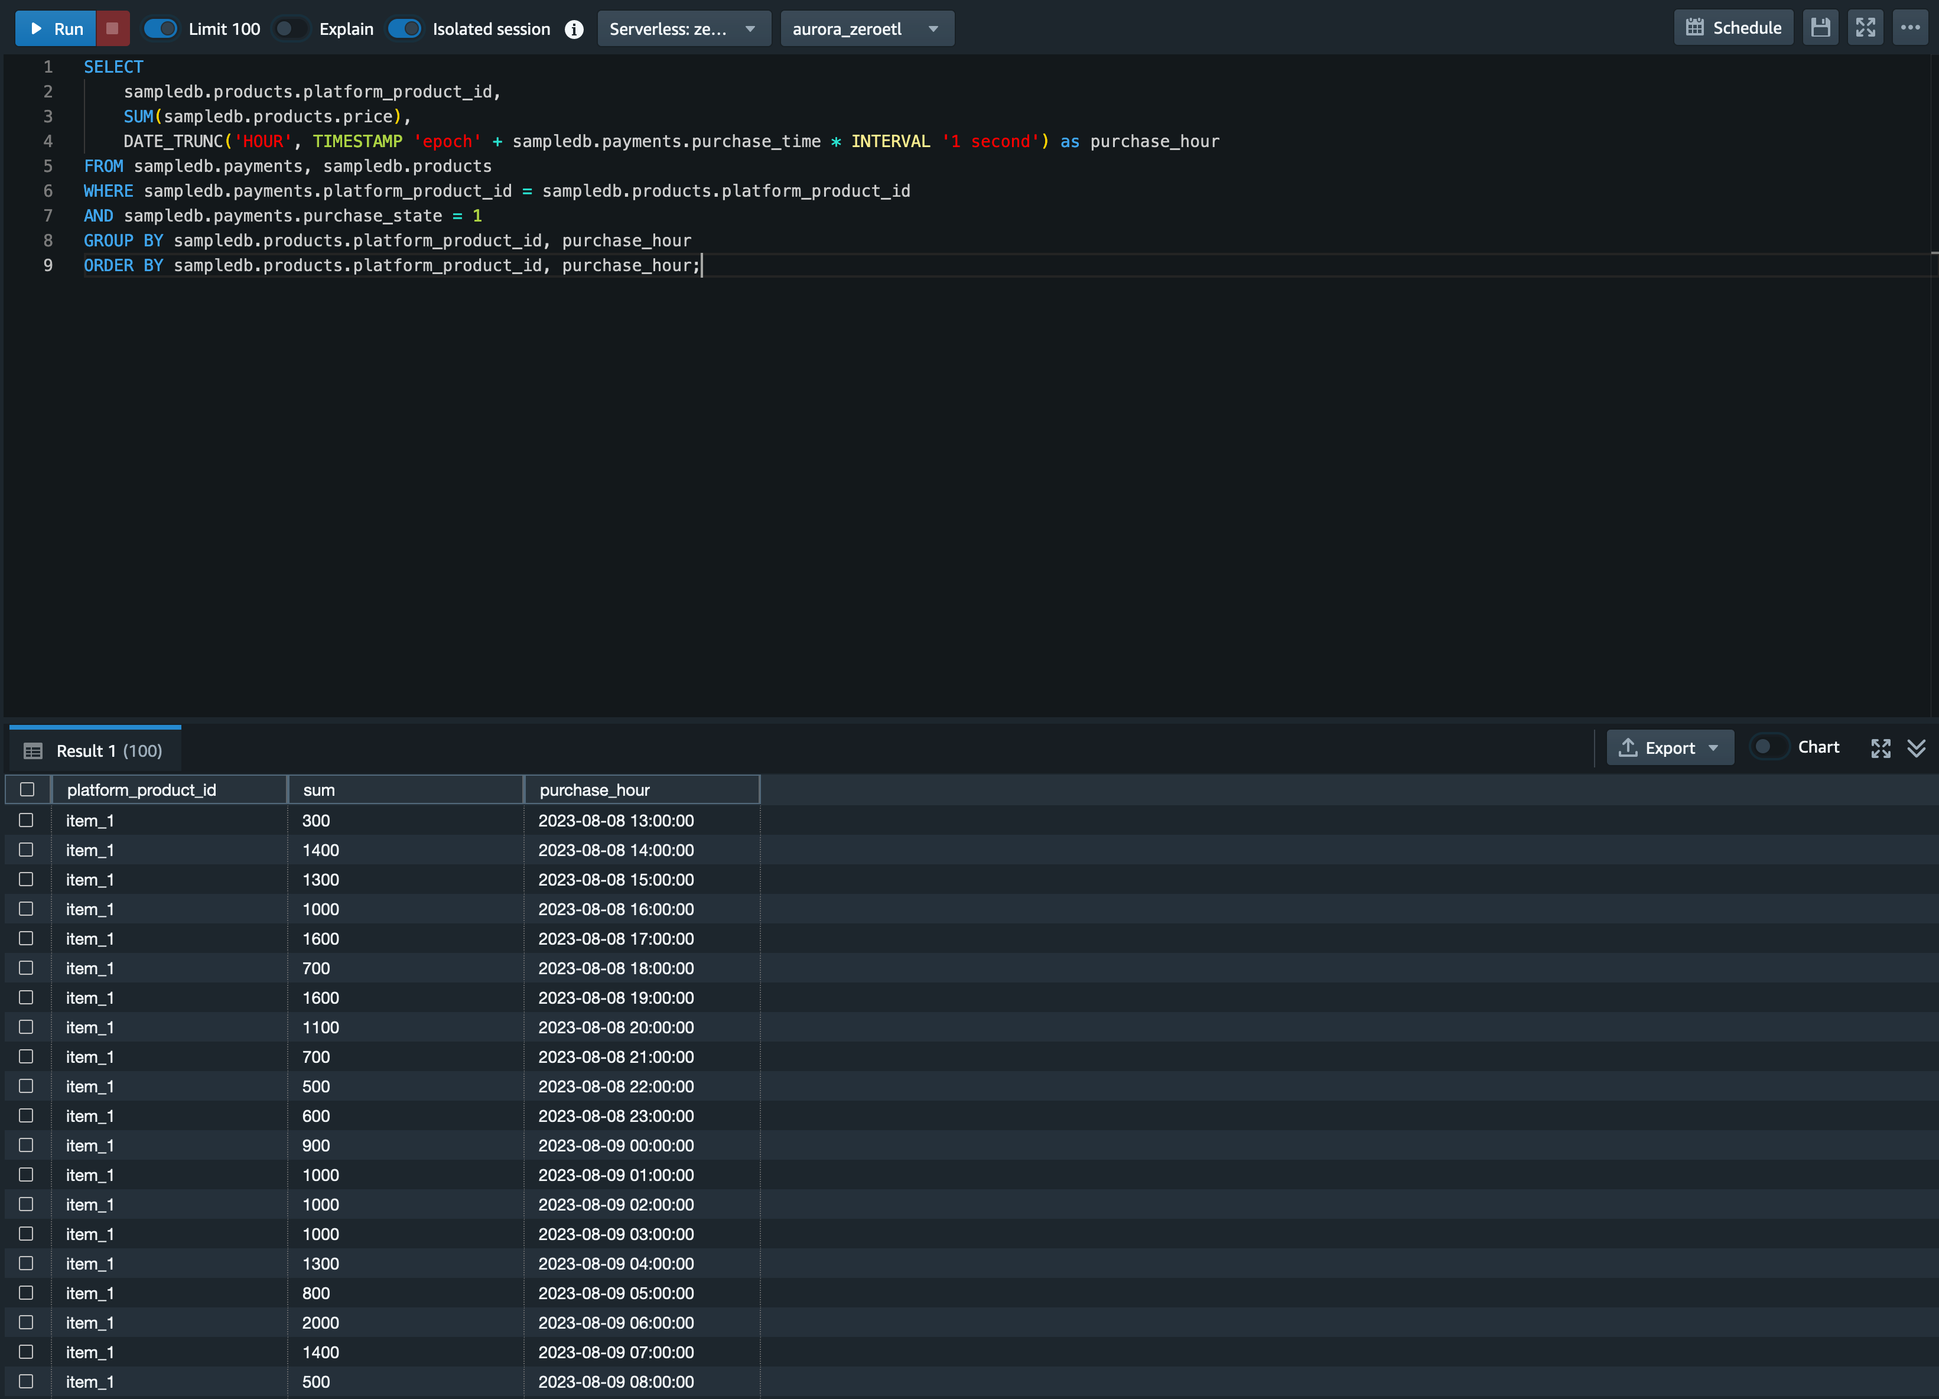The width and height of the screenshot is (1939, 1399).
Task: Select the Result 1 tab
Action: coord(94,750)
